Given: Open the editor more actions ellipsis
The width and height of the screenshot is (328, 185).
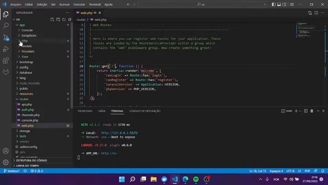Looking at the screenshot, I should (322, 13).
